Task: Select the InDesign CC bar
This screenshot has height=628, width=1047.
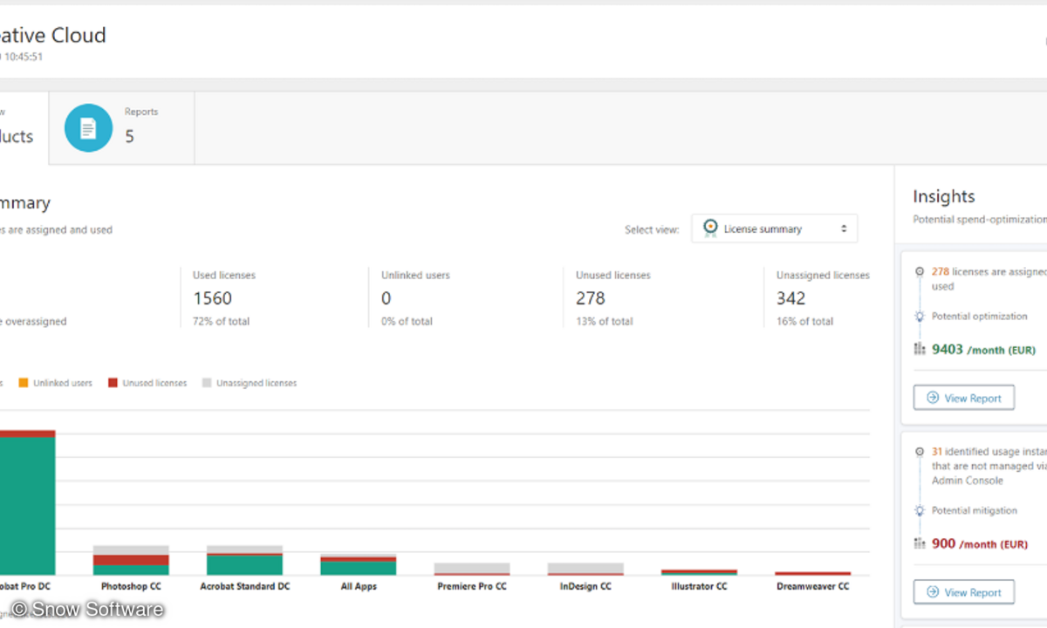Action: [585, 569]
